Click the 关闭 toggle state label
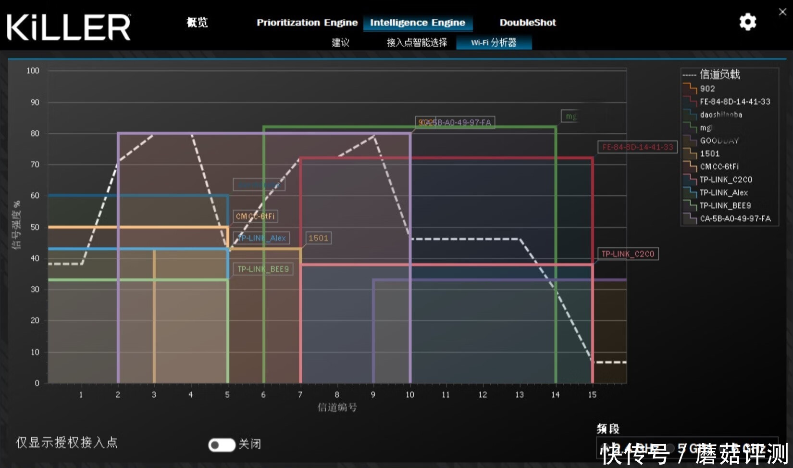The height and width of the screenshot is (468, 793). coord(249,444)
